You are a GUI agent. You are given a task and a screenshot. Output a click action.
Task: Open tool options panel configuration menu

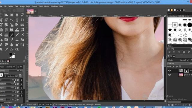(24, 61)
